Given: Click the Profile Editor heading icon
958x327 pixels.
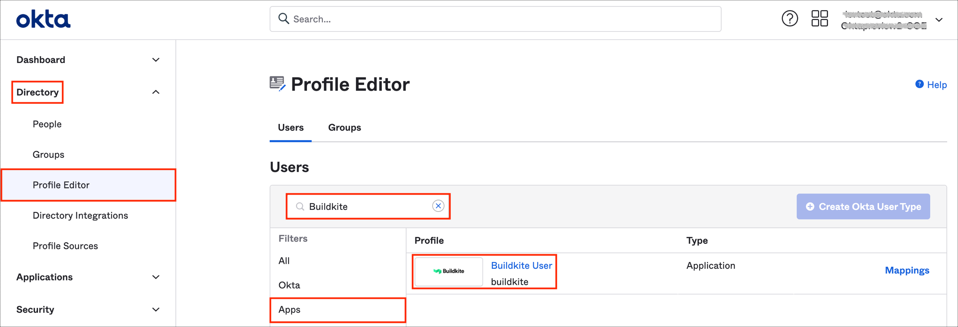Looking at the screenshot, I should pos(277,84).
